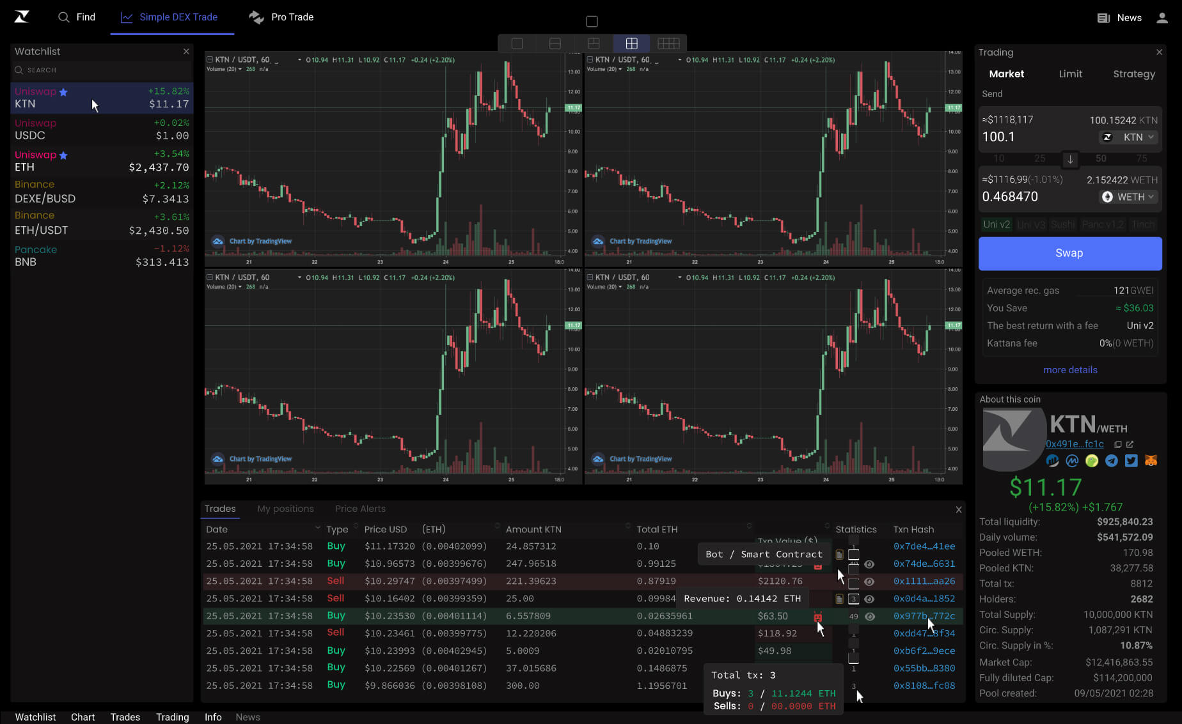Open transaction hash 0x7de4…41ee

(924, 546)
